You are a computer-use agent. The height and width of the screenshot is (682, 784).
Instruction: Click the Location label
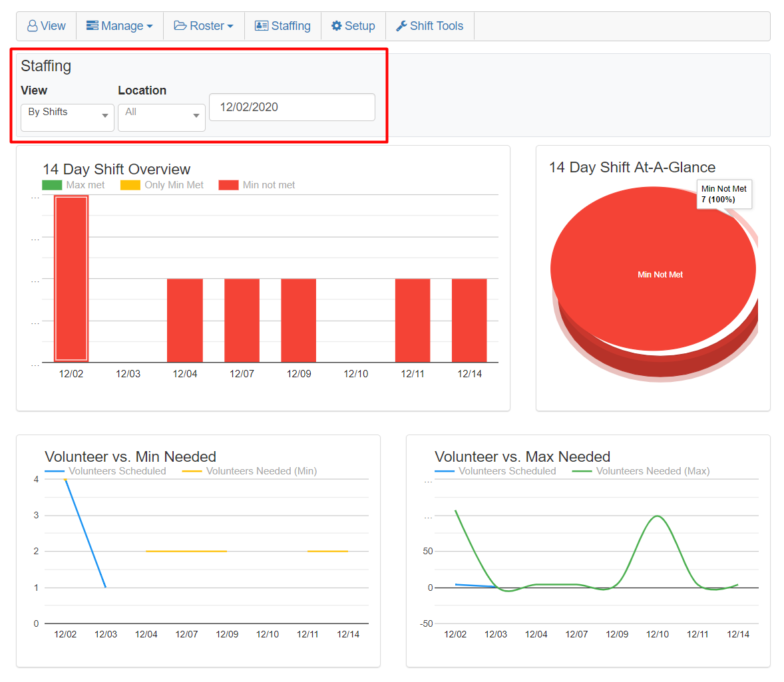coord(142,90)
